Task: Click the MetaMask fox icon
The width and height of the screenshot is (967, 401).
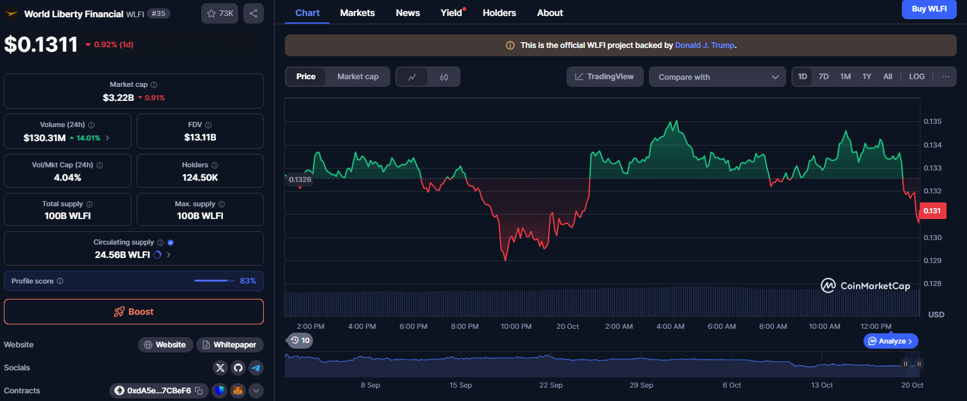Action: click(x=238, y=391)
